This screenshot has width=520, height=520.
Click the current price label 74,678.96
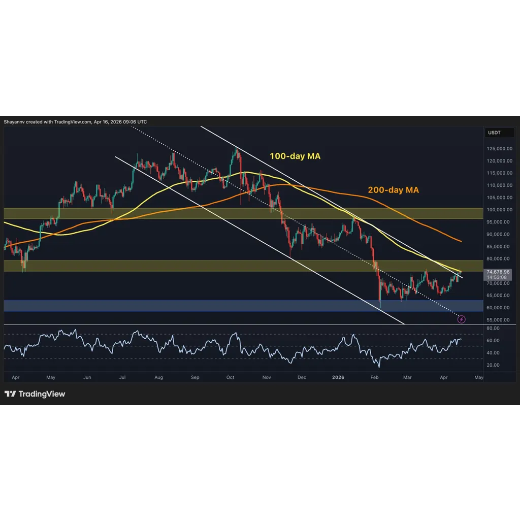(498, 272)
